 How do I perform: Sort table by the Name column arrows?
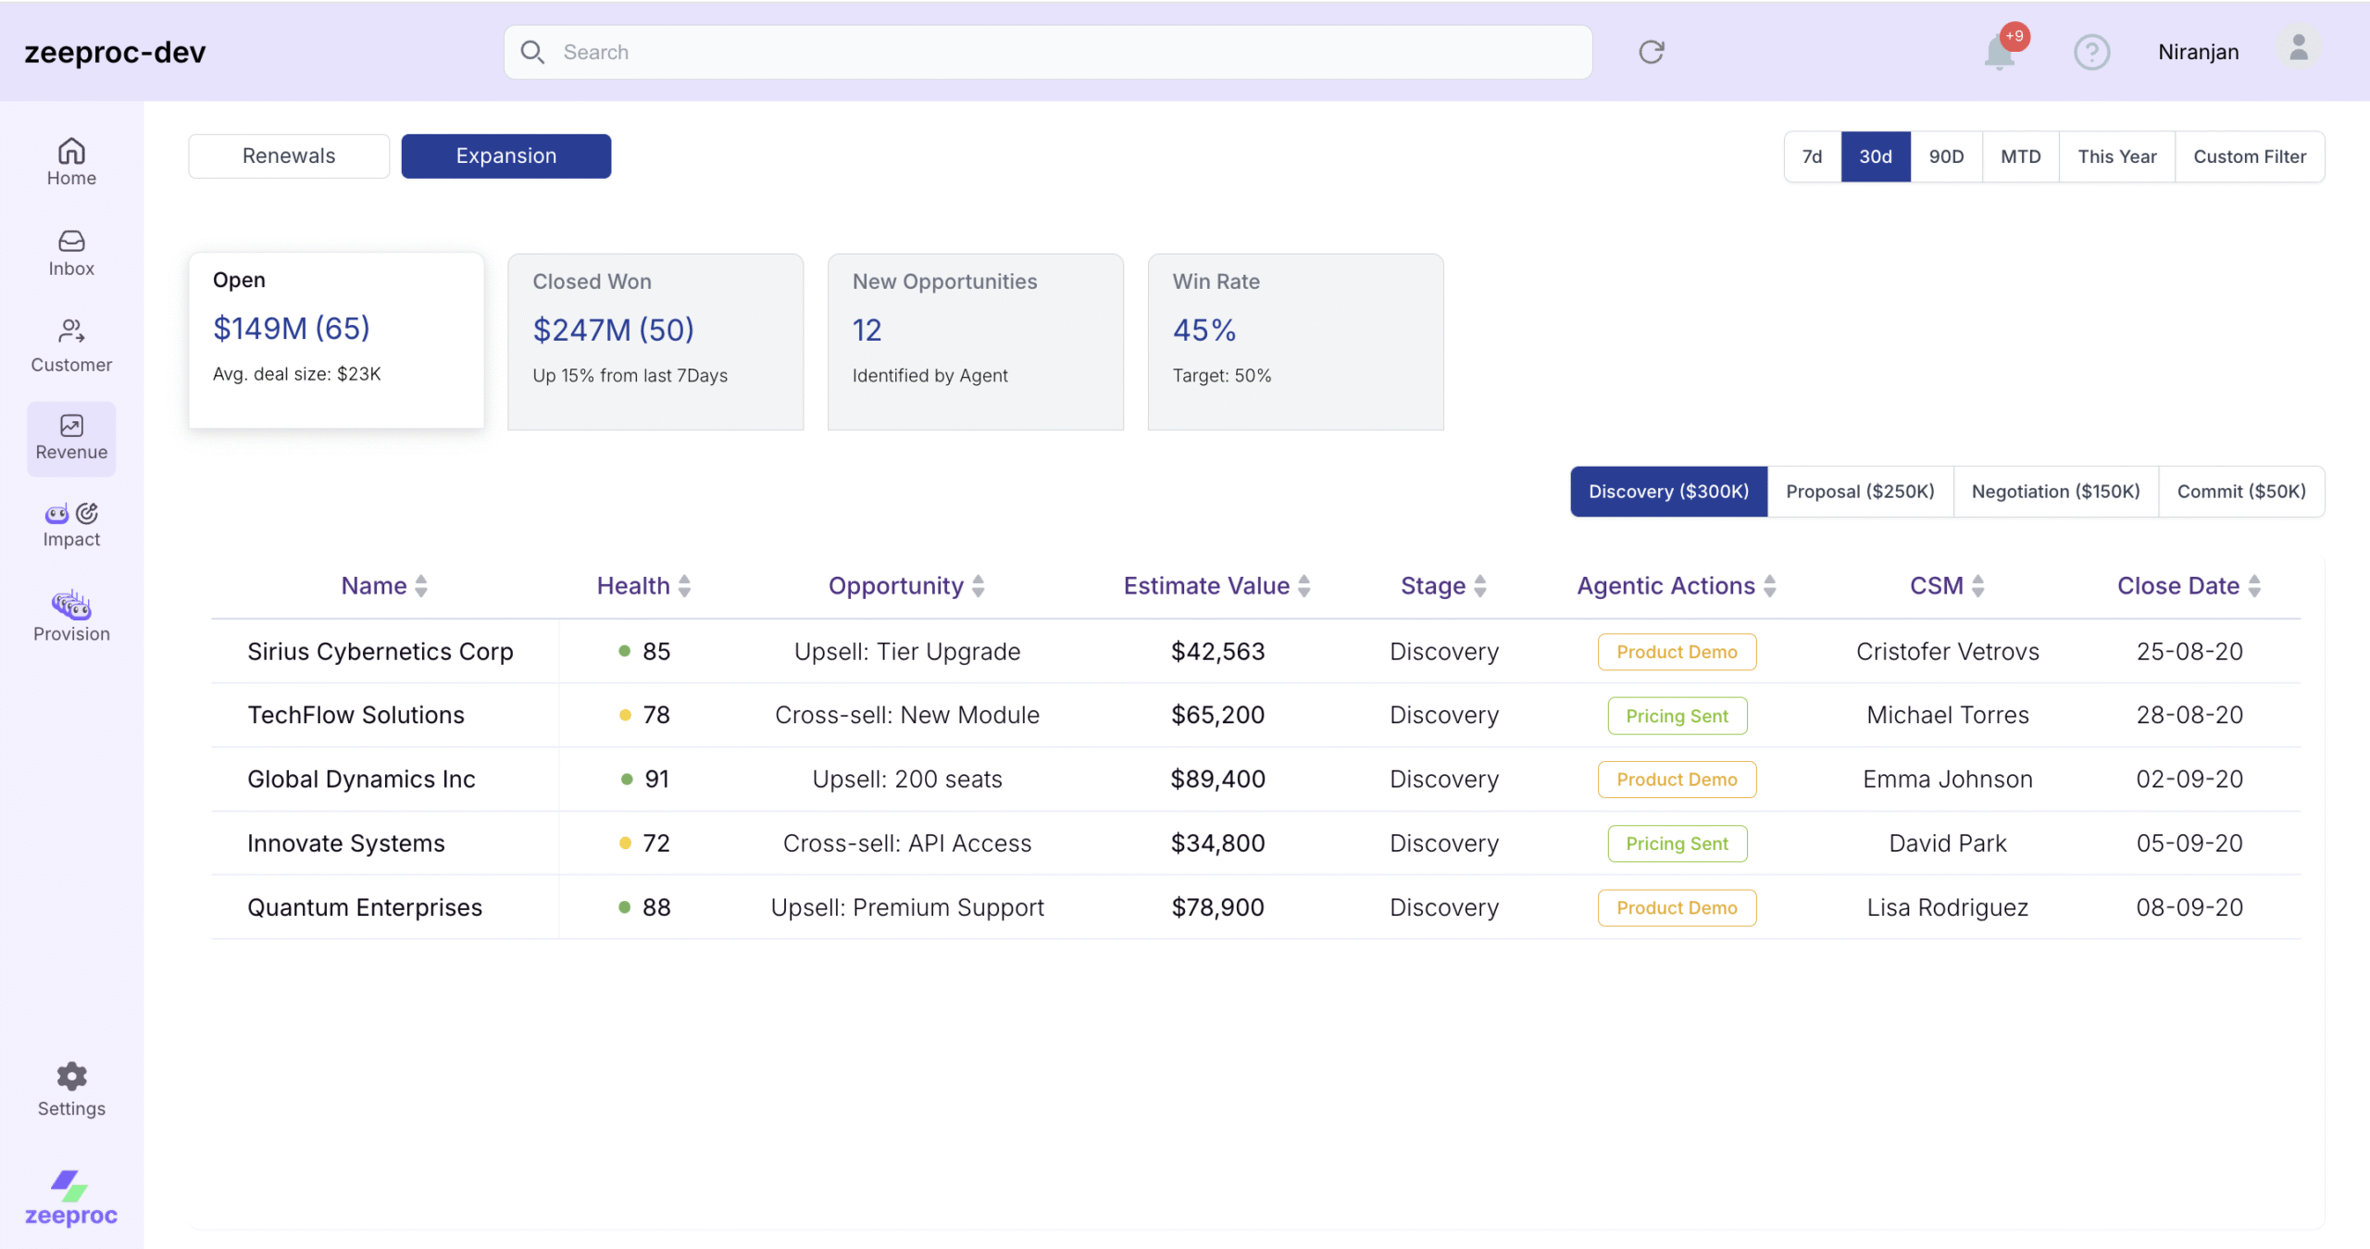point(421,585)
